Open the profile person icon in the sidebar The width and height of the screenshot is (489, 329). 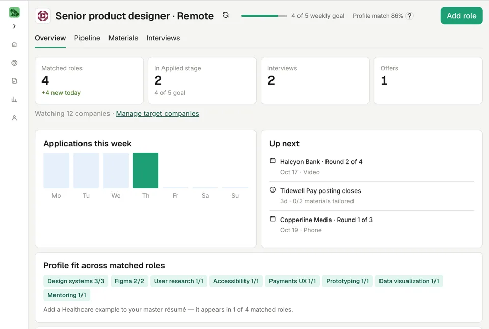(x=14, y=118)
